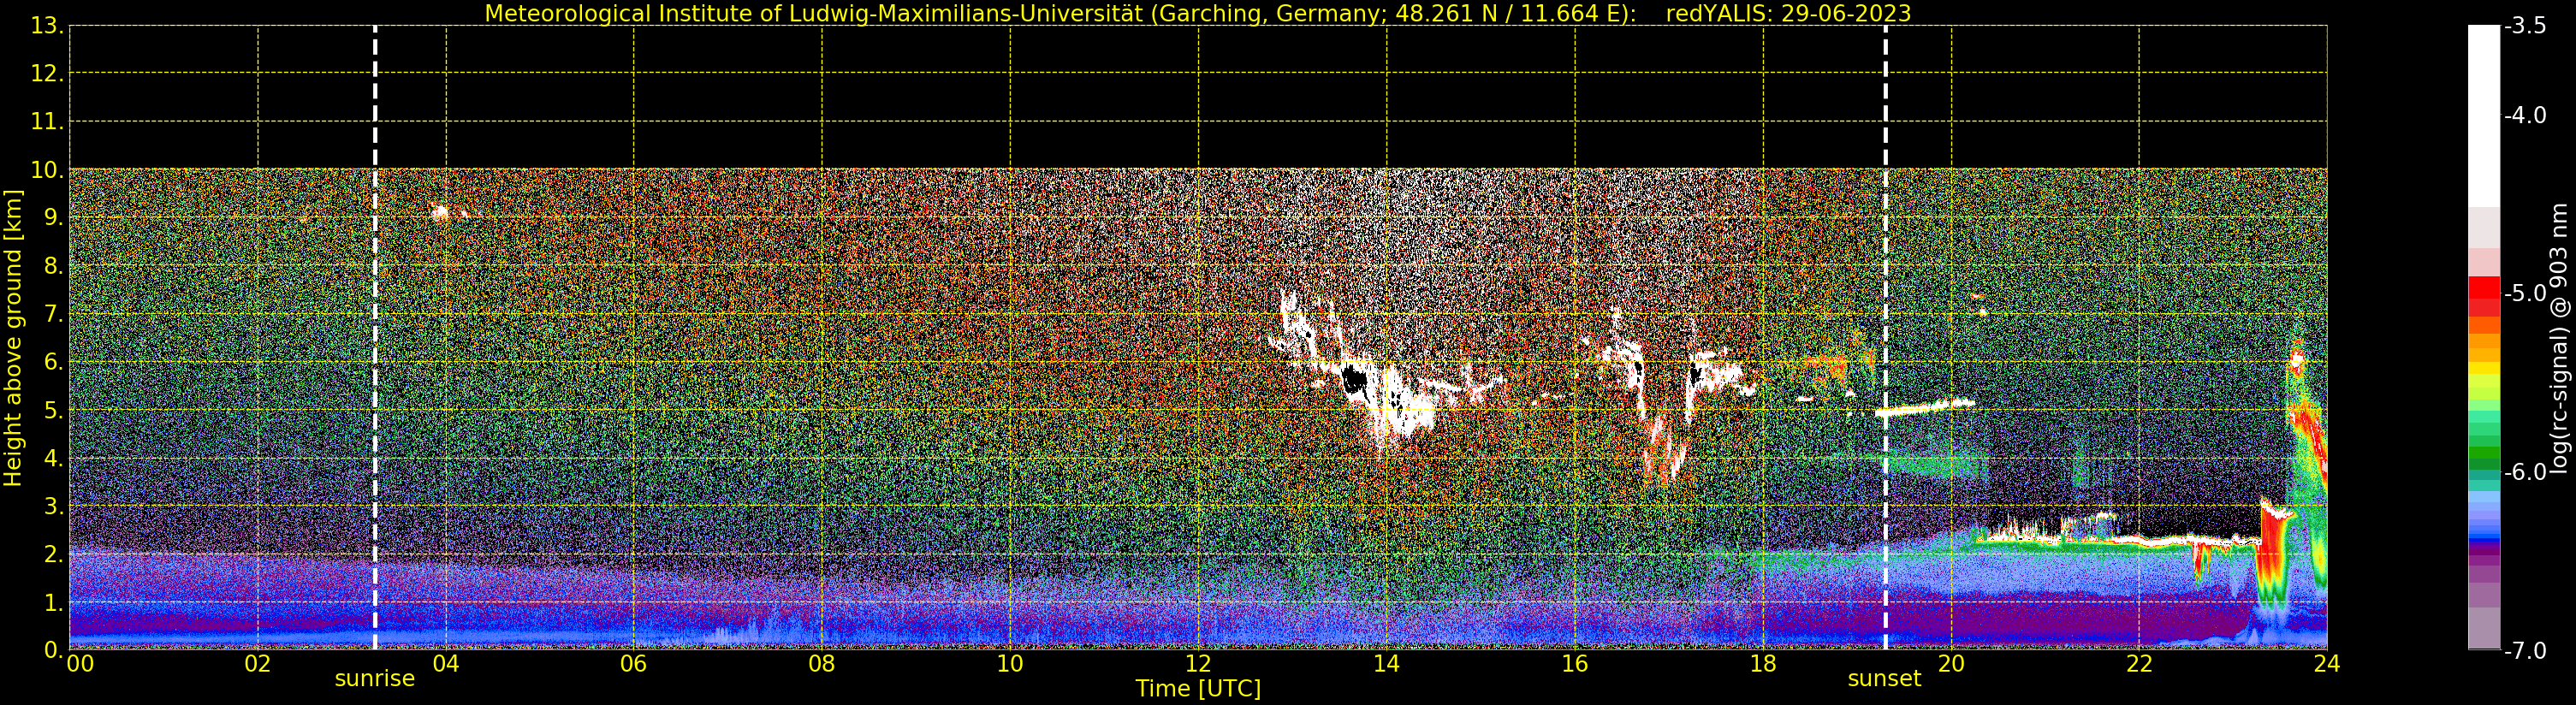
Task: Click the '1.' height tick label
Action: pyautogui.click(x=53, y=602)
